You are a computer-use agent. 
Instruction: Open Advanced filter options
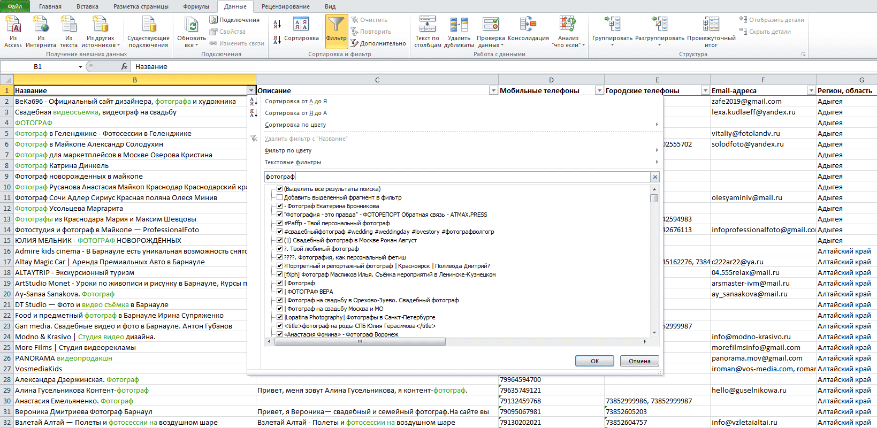click(378, 43)
